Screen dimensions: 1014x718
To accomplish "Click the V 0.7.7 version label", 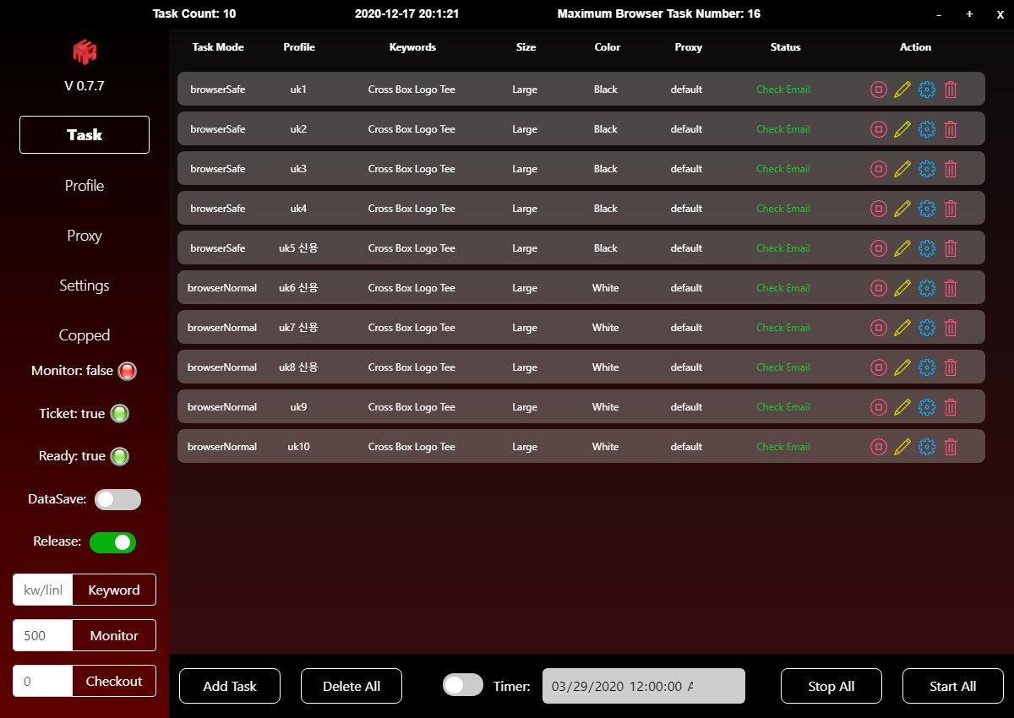I will pos(84,85).
